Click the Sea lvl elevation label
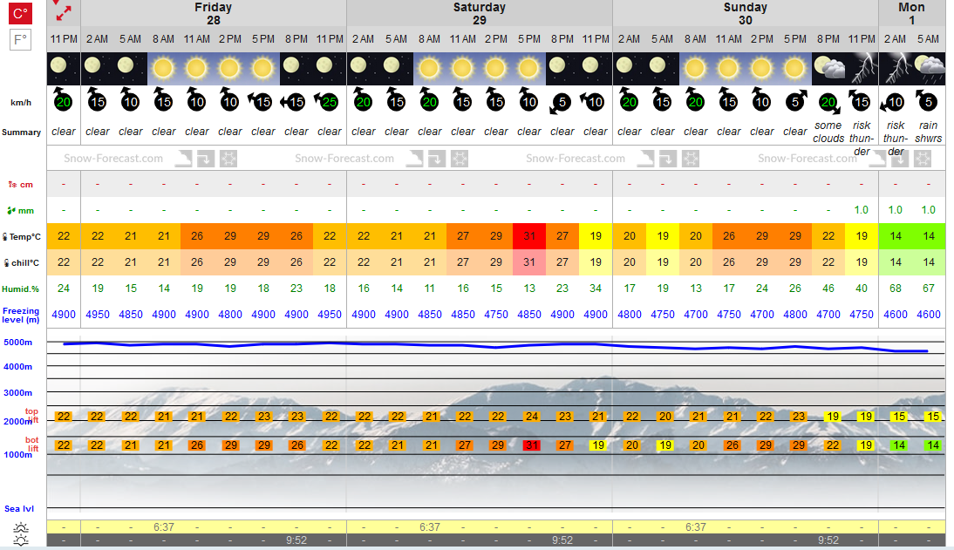 click(19, 509)
